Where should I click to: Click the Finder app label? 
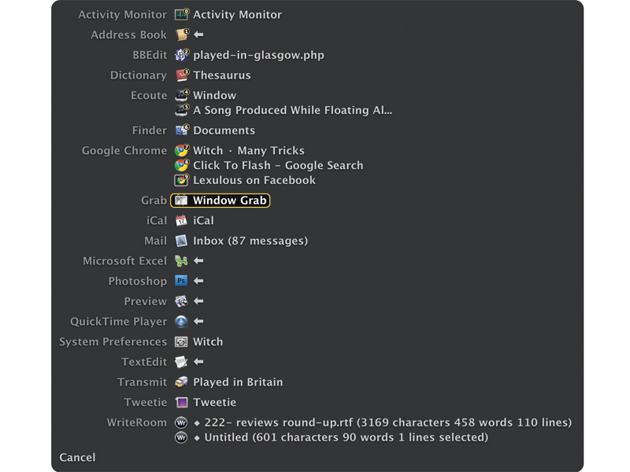[150, 131]
